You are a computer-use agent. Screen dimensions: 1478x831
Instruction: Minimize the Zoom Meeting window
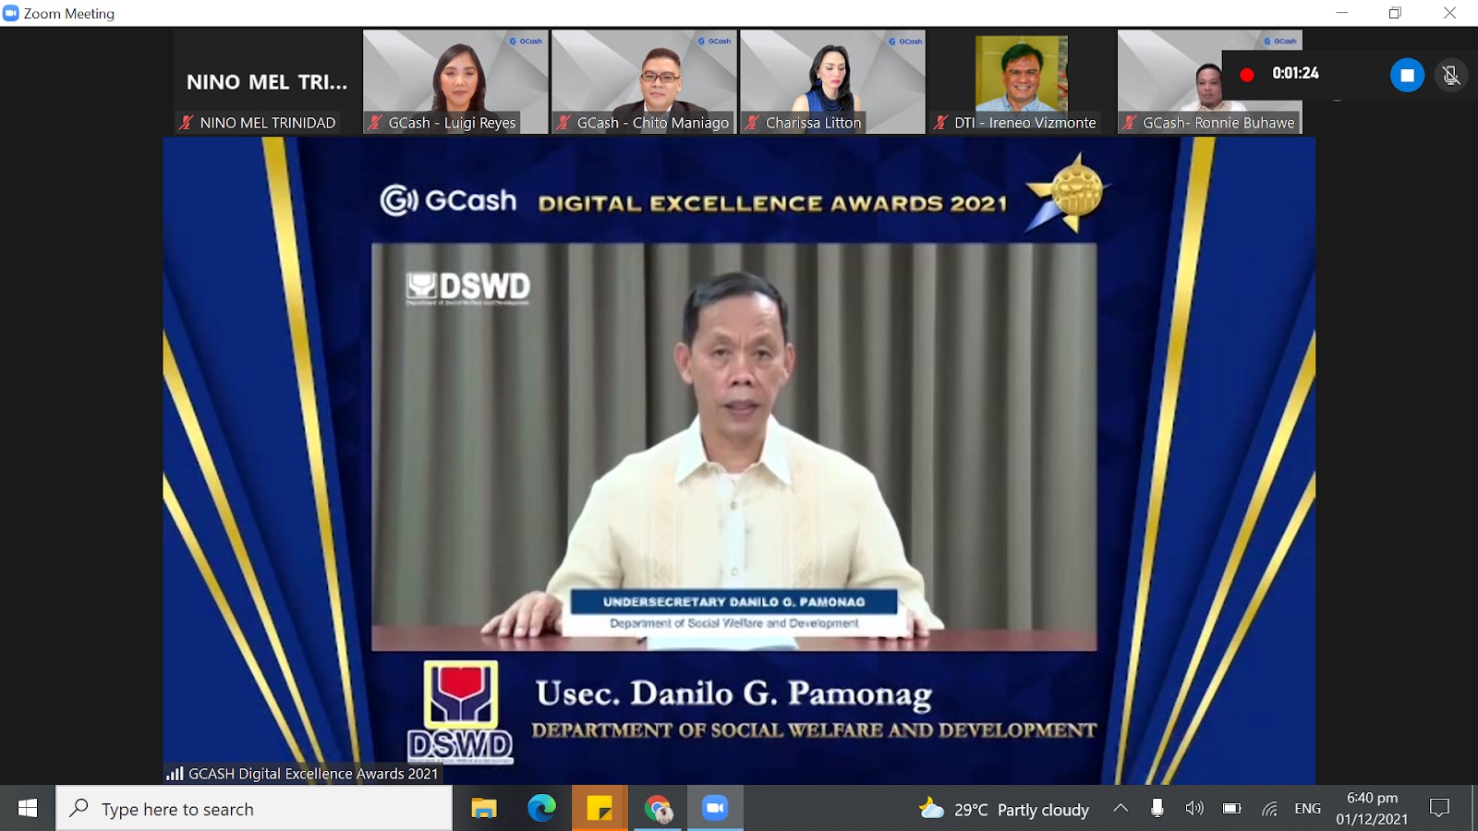1342,13
